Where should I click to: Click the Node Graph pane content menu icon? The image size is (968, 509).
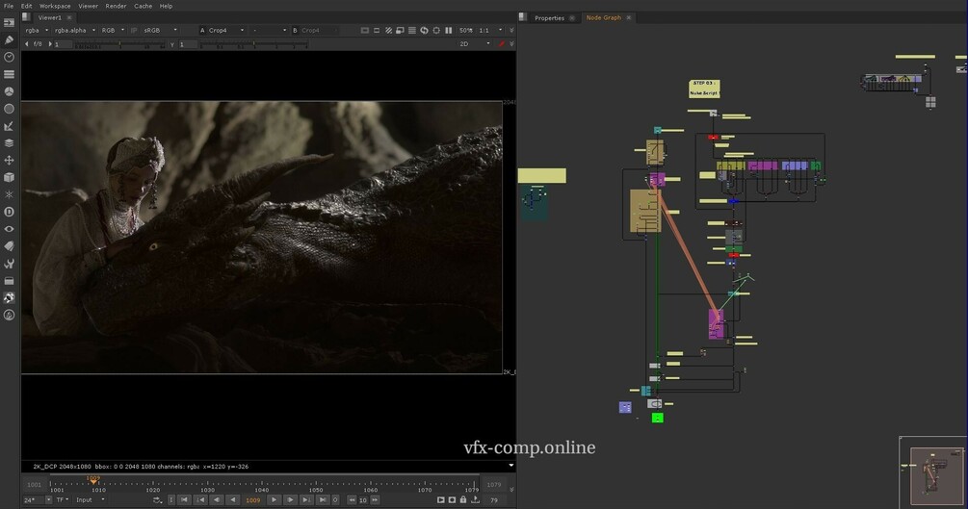[x=523, y=17]
